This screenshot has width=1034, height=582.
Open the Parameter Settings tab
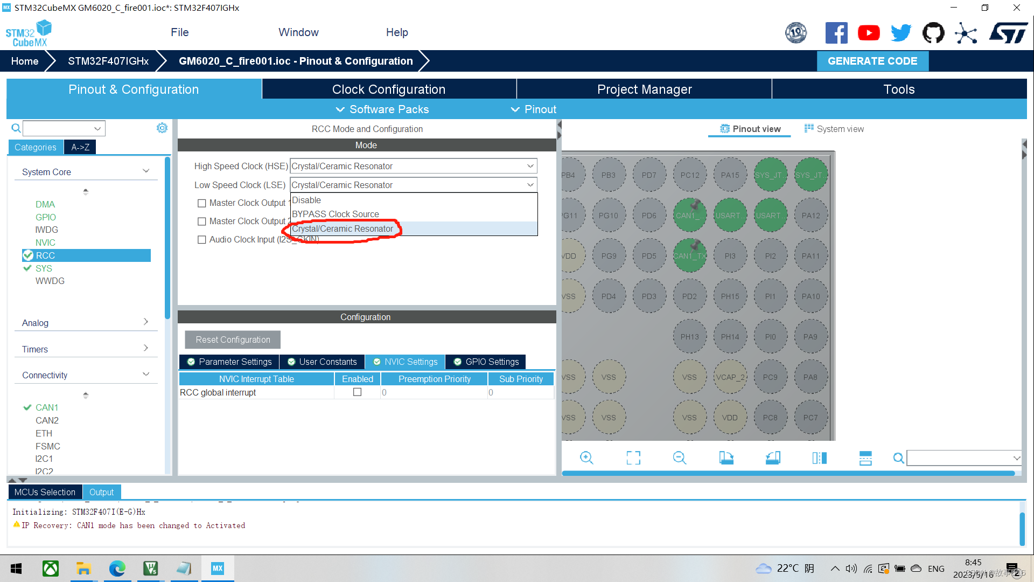click(x=229, y=362)
